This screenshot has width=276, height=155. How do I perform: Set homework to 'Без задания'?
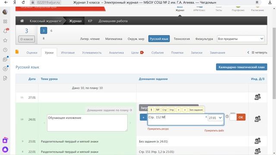pos(196,110)
